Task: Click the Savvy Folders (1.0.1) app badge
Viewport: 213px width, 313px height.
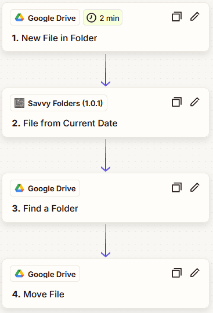Action: click(59, 103)
